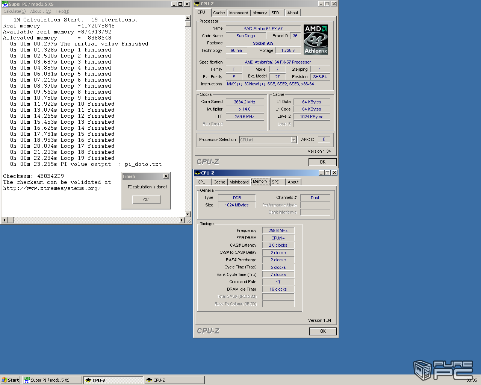This screenshot has width=481, height=385.
Task: Maximize the Super PI window
Action: [180, 4]
